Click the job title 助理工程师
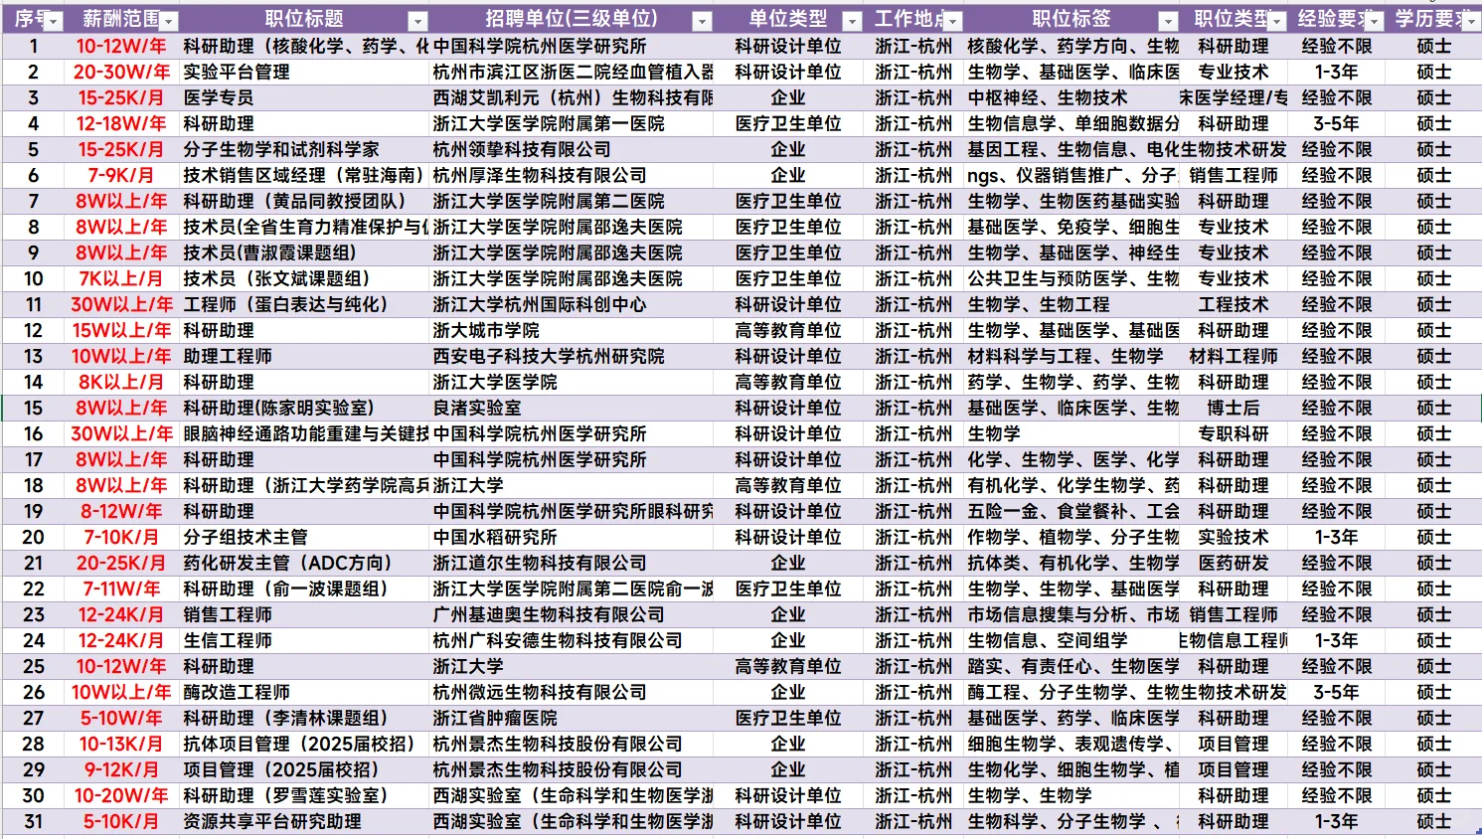Screen dimensions: 1482x839 pyautogui.click(x=228, y=356)
